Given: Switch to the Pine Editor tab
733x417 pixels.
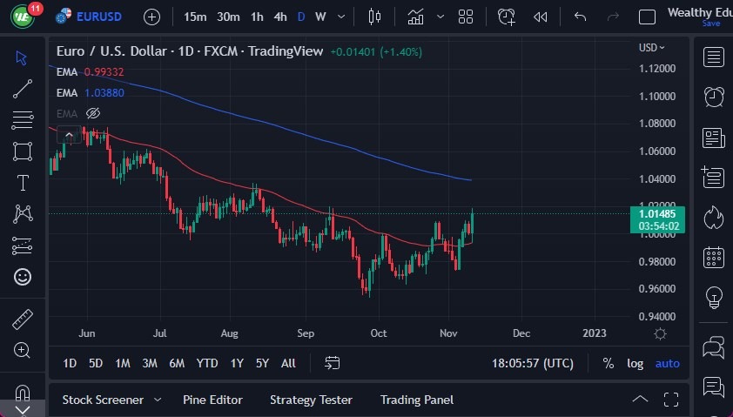Looking at the screenshot, I should click(x=212, y=400).
